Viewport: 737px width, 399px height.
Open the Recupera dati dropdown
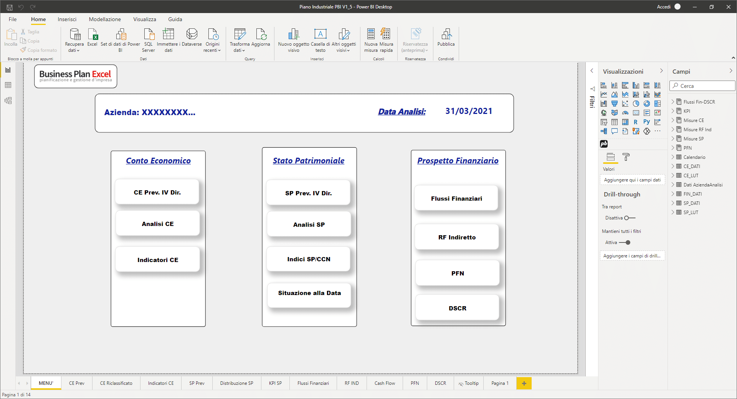(x=74, y=50)
